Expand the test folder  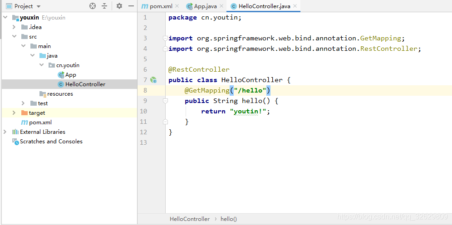23,103
